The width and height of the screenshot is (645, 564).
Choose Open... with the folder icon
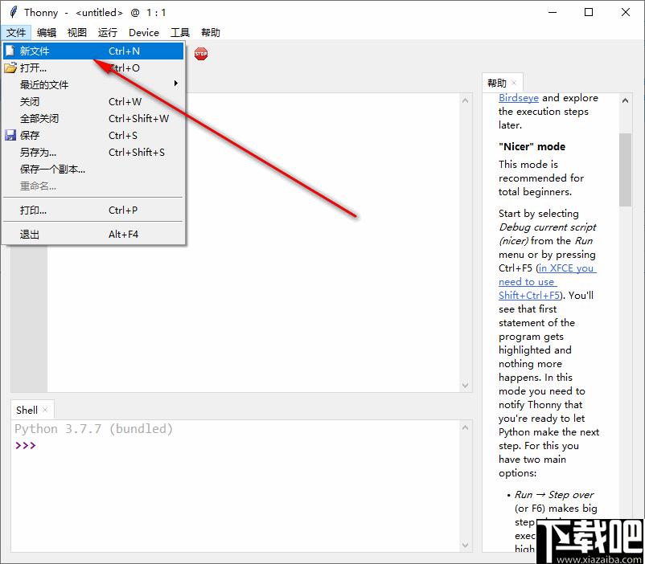[x=93, y=67]
